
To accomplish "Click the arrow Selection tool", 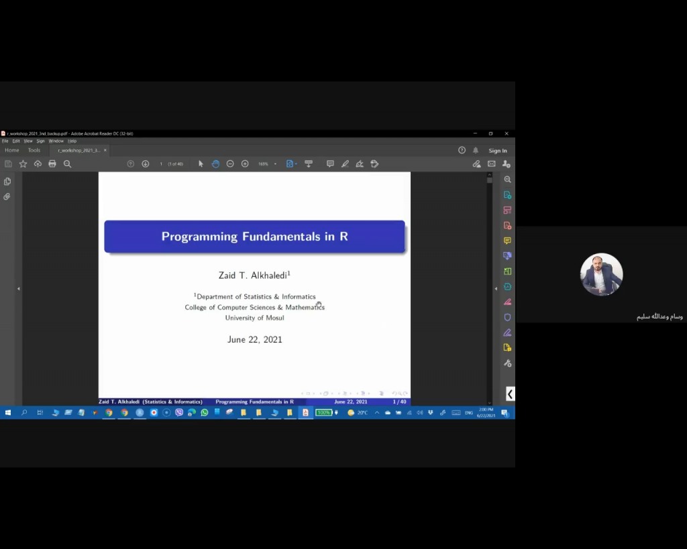I will pyautogui.click(x=201, y=164).
